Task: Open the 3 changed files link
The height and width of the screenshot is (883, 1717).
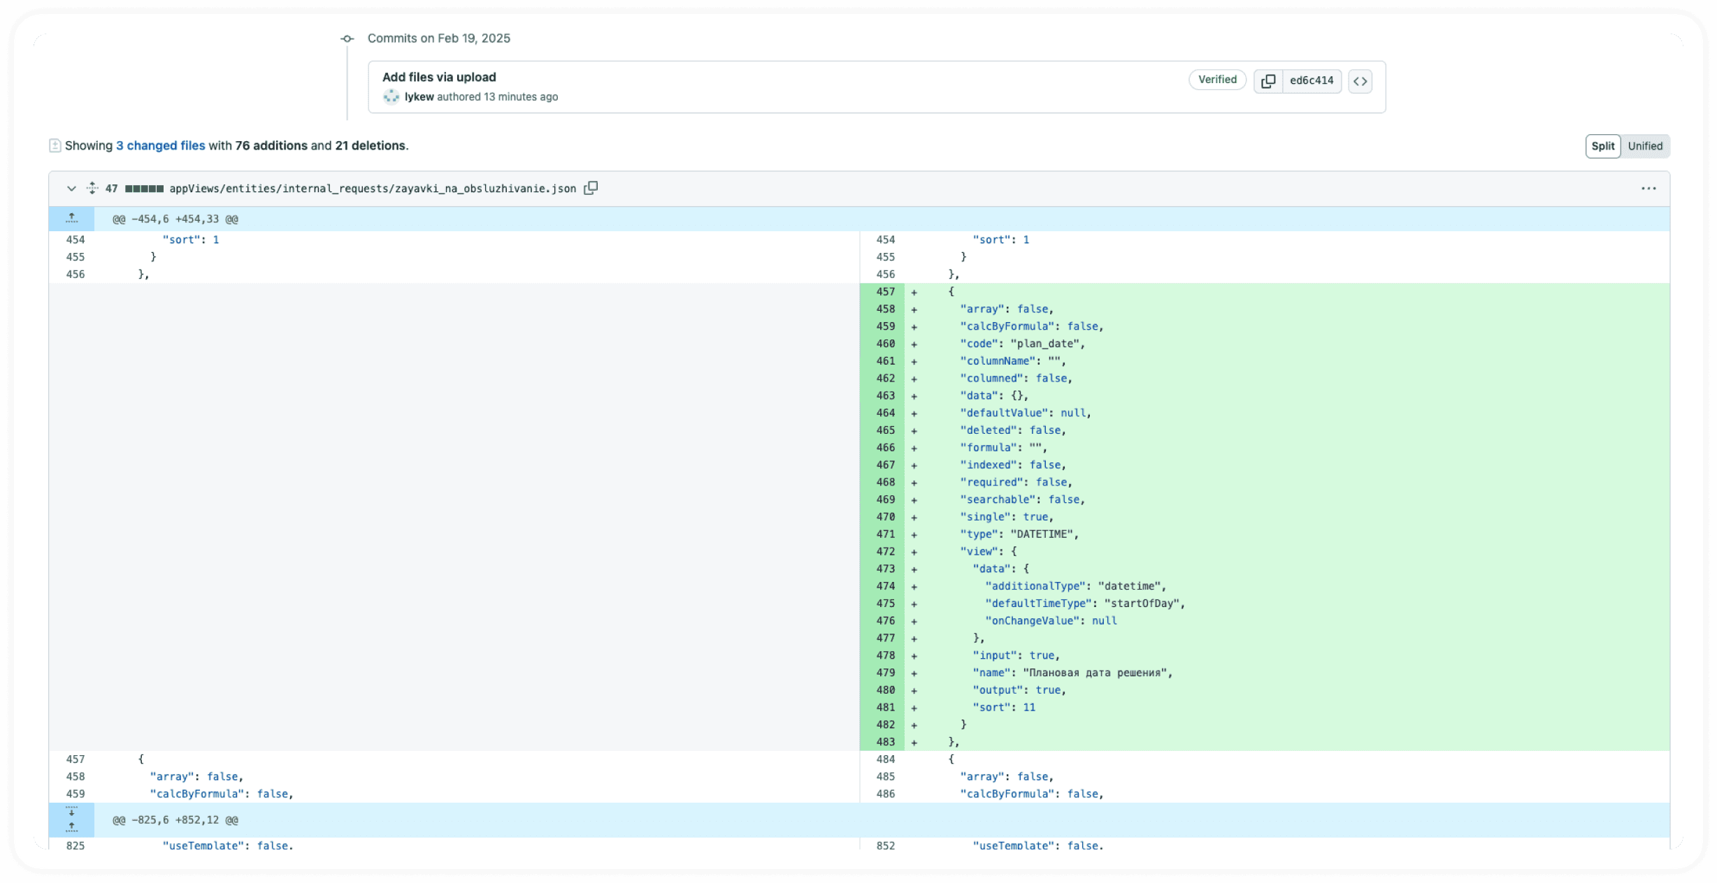Action: tap(161, 145)
